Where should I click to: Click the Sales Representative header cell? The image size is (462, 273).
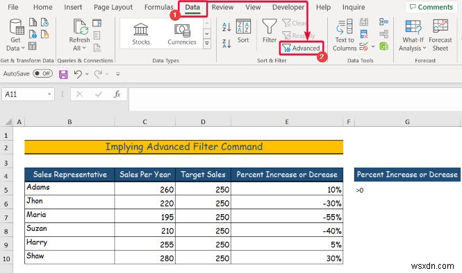[x=69, y=175]
